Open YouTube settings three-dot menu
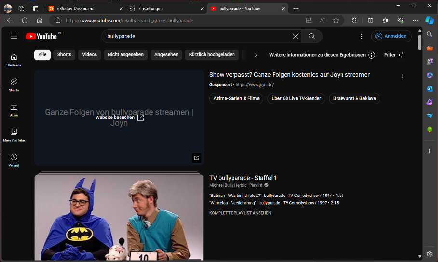The image size is (438, 262). click(362, 36)
